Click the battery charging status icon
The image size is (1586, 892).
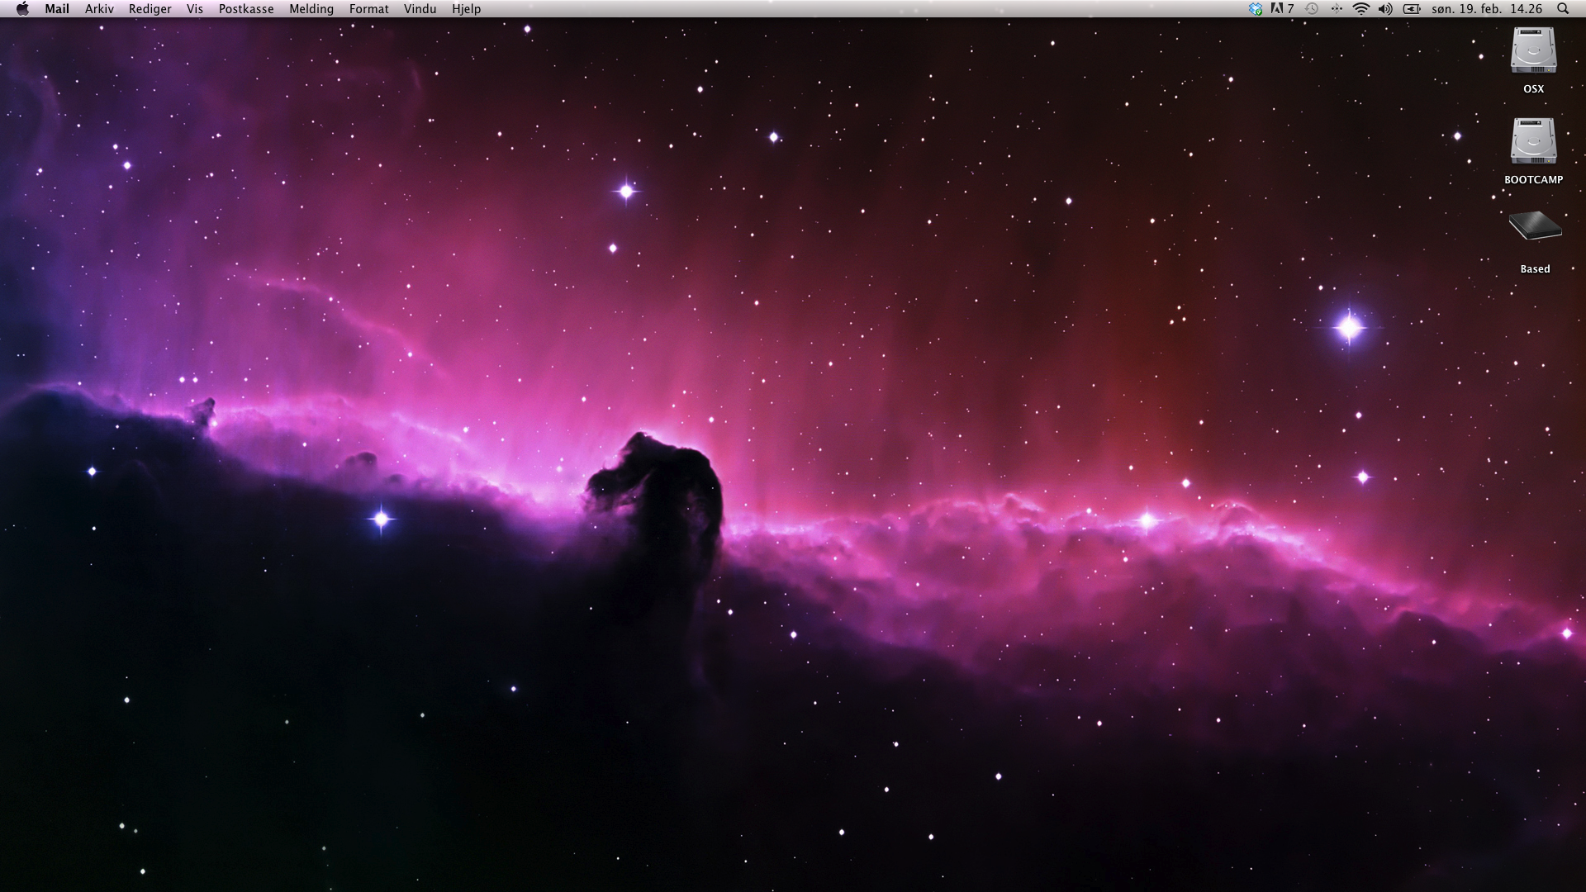coord(1412,9)
